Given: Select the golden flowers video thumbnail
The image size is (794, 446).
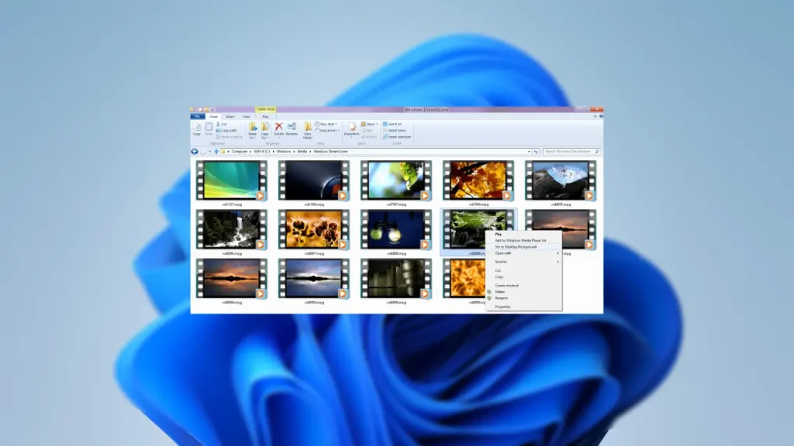Looking at the screenshot, I should click(x=314, y=229).
